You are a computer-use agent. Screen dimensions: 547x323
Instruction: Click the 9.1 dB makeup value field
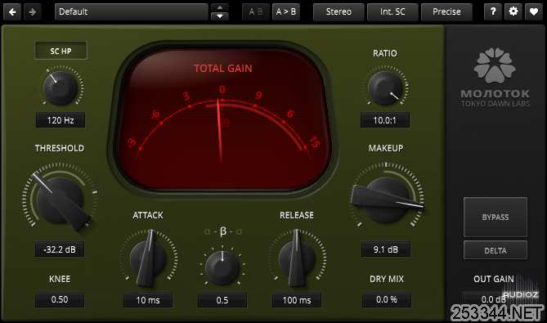(x=386, y=249)
